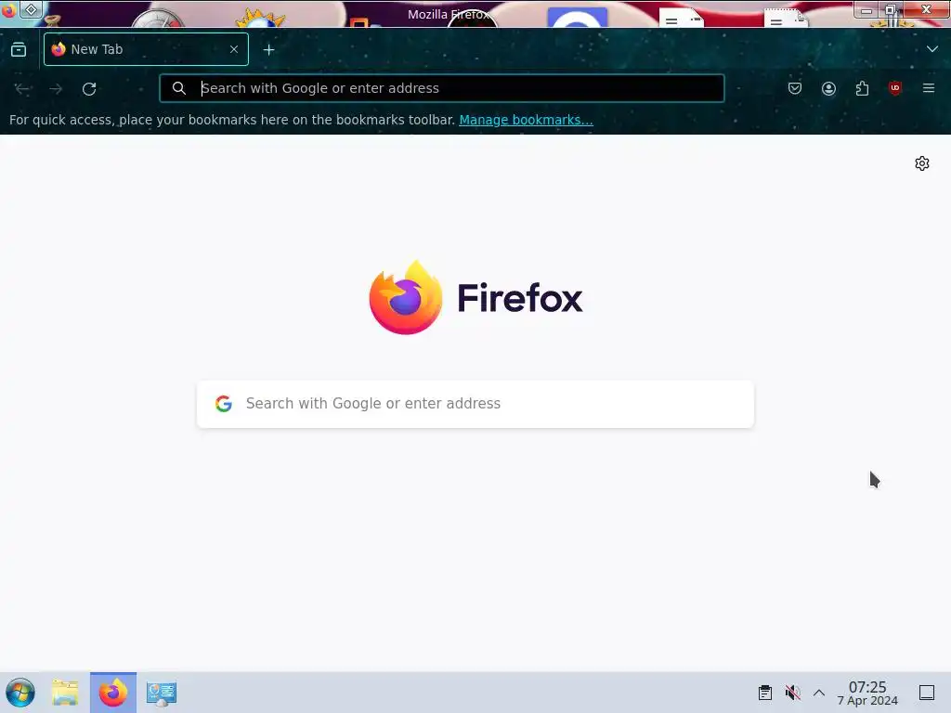Open the Manage bookmarks link
951x713 pixels.
pyautogui.click(x=526, y=120)
